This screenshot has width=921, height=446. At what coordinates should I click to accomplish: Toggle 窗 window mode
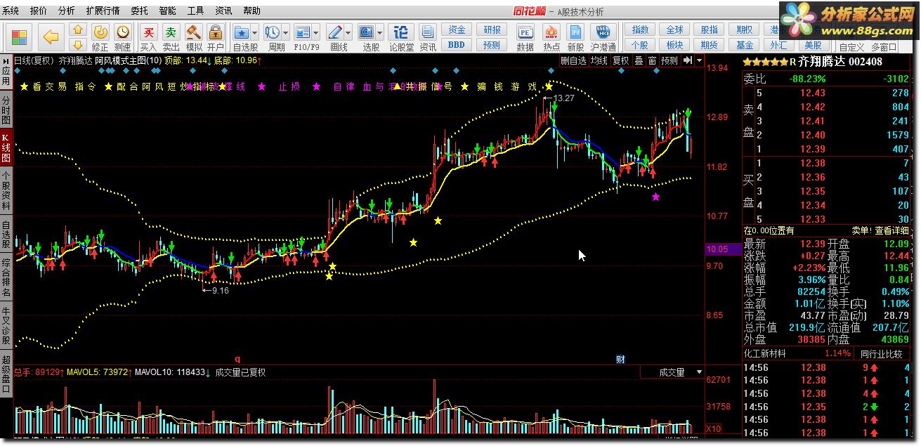(652, 61)
